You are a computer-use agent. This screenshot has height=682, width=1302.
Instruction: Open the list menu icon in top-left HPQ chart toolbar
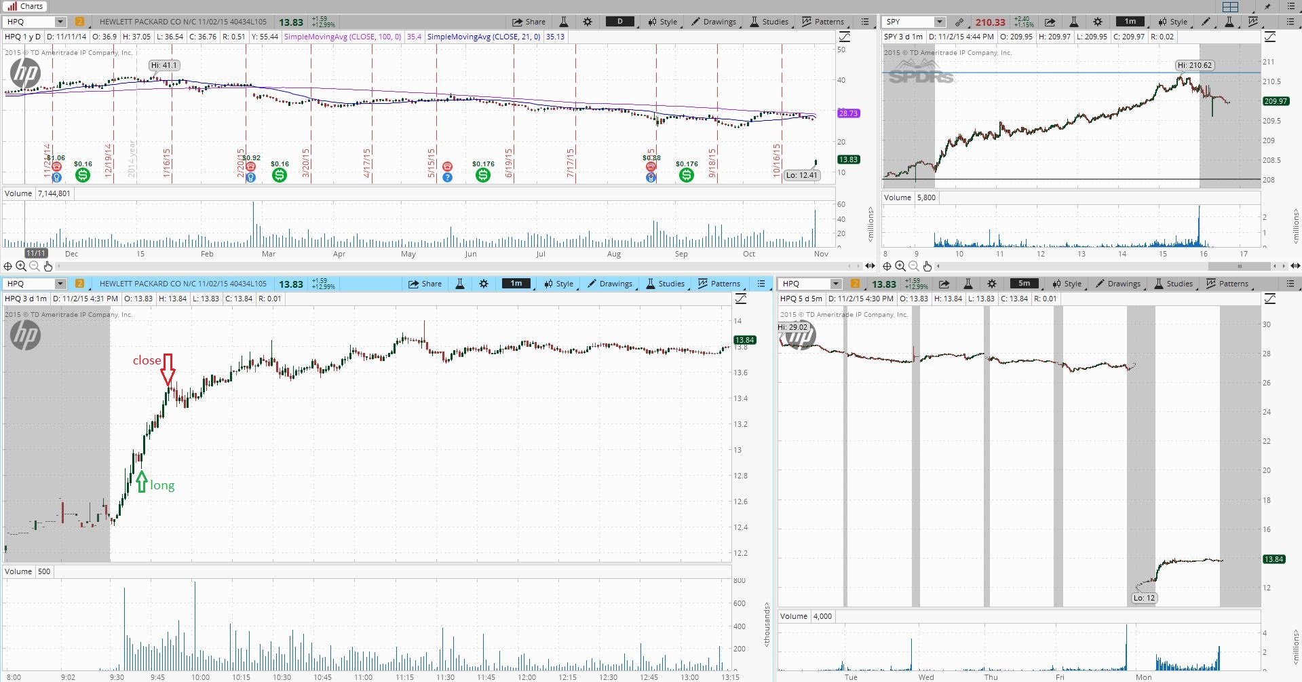[865, 22]
